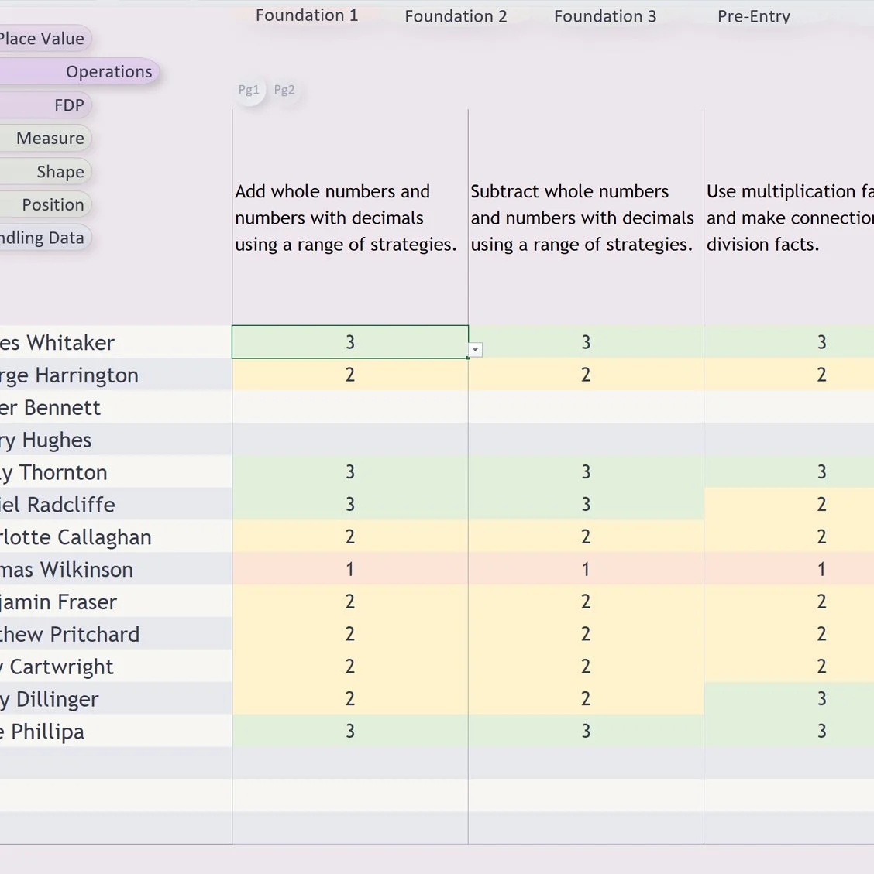This screenshot has width=874, height=874.
Task: Open the Foundation 3 level tab
Action: [605, 16]
